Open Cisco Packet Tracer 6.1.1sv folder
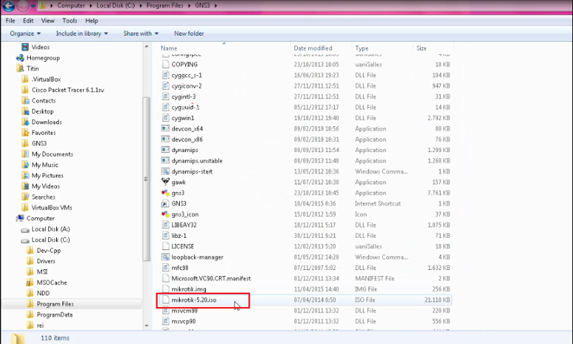 (x=68, y=90)
